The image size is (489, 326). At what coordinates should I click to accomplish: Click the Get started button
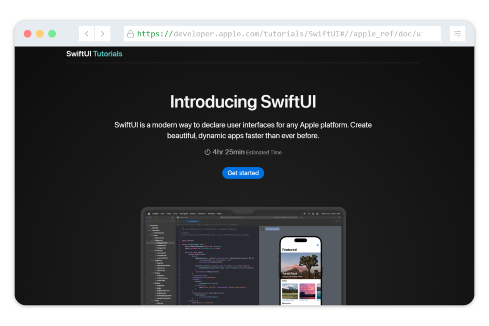[x=243, y=173]
